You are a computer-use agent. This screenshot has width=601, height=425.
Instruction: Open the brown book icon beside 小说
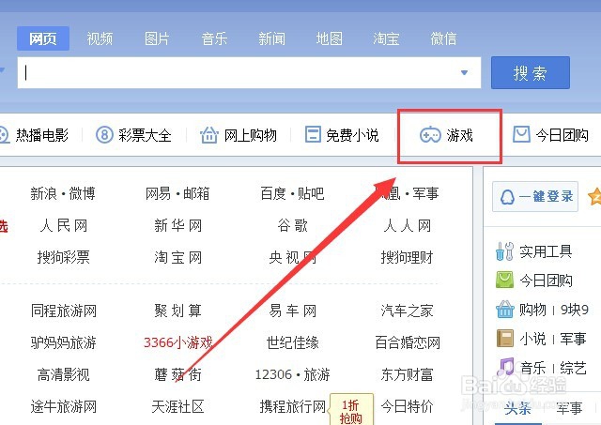click(x=504, y=339)
